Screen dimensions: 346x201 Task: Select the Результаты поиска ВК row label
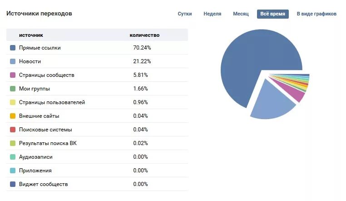click(48, 143)
